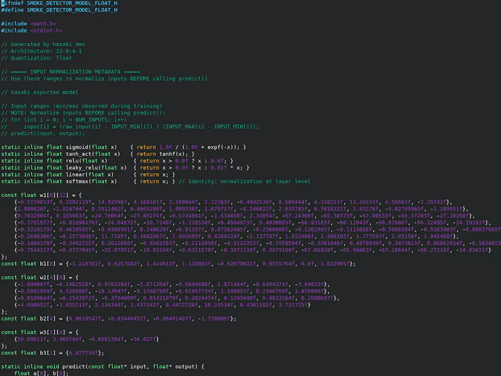Screen dimensions: 501x376
Task: Click the '#define SMOKE_DETECTOR_MODEL_FLOAT_H' line
Action: click(59, 10)
